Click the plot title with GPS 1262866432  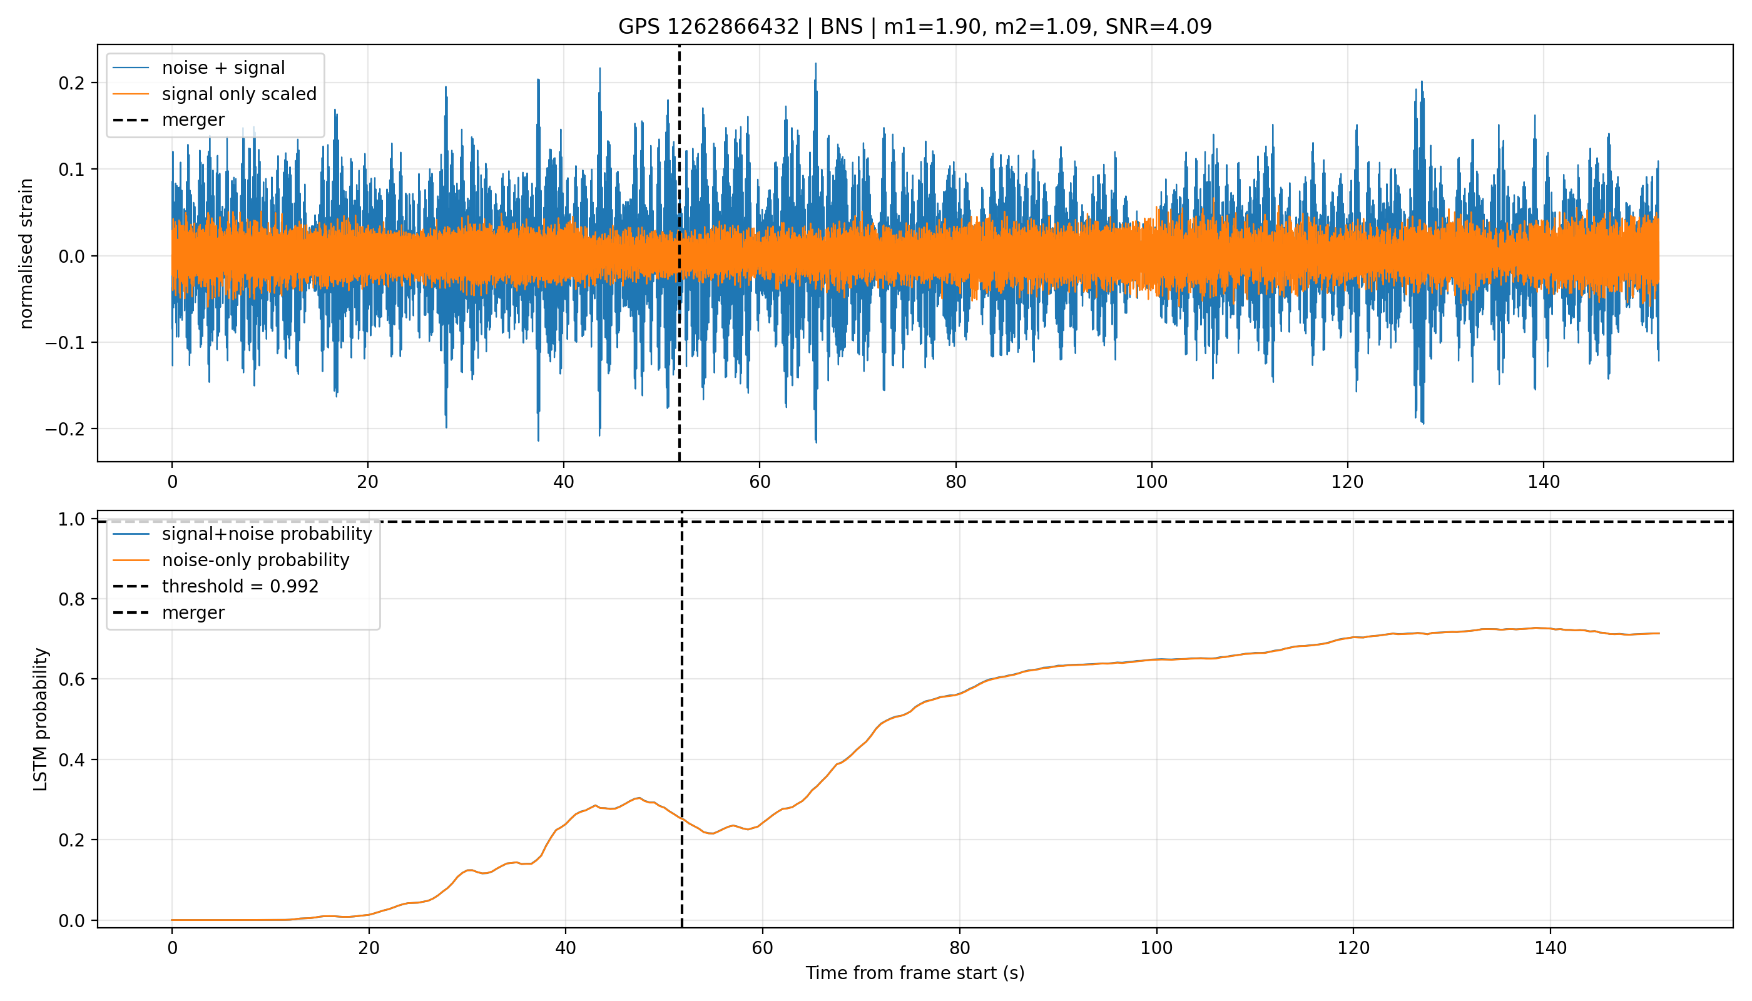coord(915,26)
